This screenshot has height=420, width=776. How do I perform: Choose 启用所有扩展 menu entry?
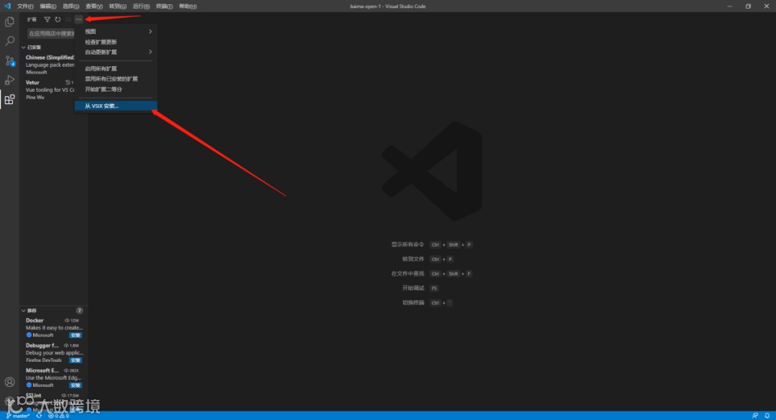(116, 69)
